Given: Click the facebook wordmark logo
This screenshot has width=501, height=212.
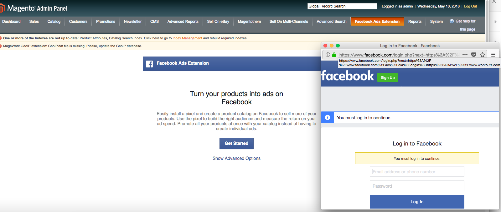Looking at the screenshot, I should [x=348, y=76].
